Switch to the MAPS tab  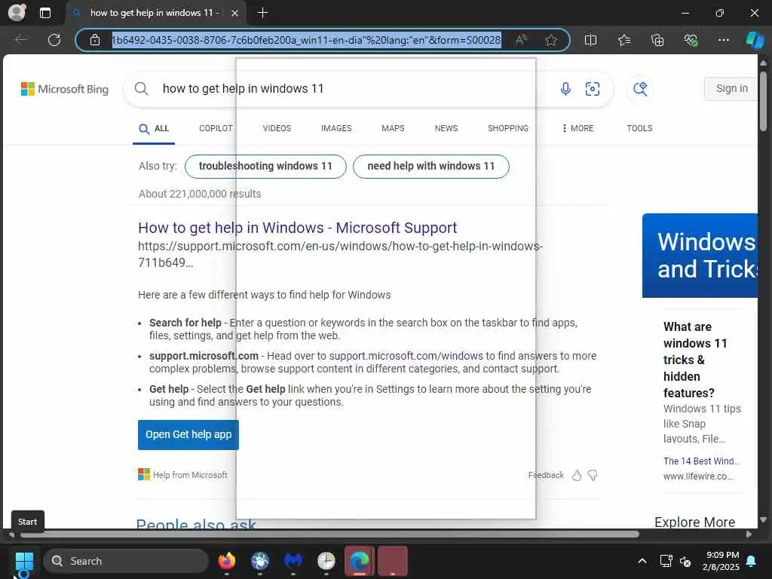pos(393,128)
